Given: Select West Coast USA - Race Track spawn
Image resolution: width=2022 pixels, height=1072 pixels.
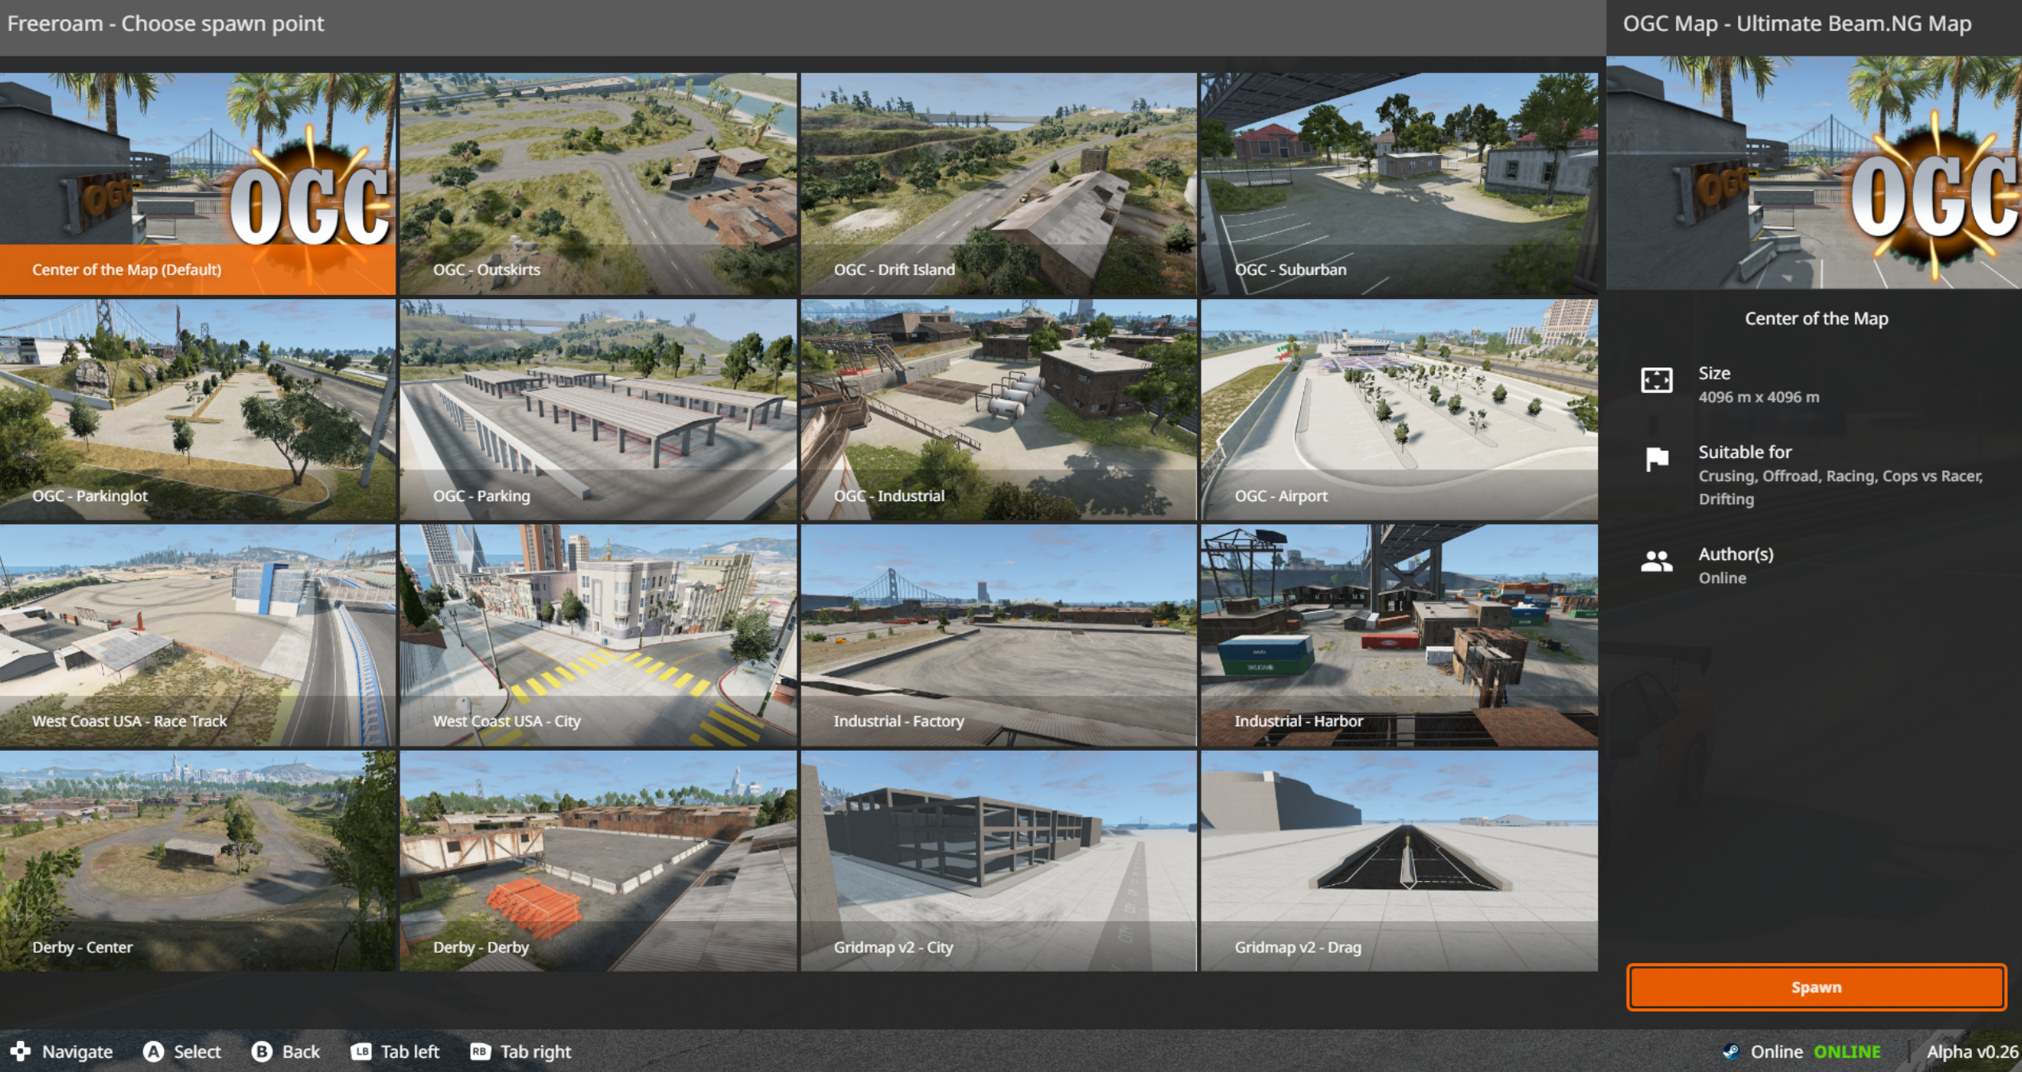Looking at the screenshot, I should pyautogui.click(x=197, y=635).
